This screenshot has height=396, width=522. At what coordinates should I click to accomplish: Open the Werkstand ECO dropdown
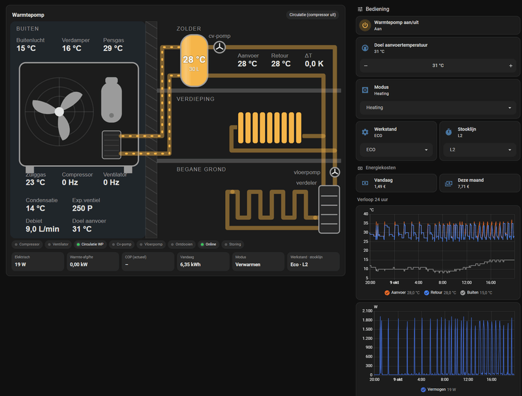tap(396, 150)
